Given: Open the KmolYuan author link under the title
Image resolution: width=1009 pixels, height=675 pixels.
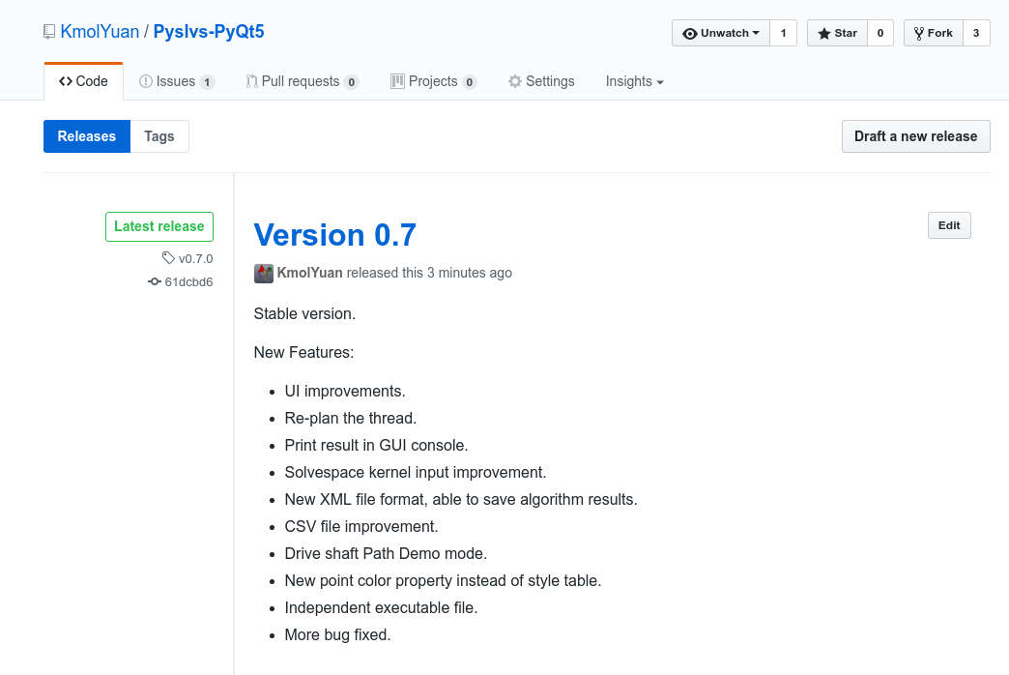Looking at the screenshot, I should [309, 273].
